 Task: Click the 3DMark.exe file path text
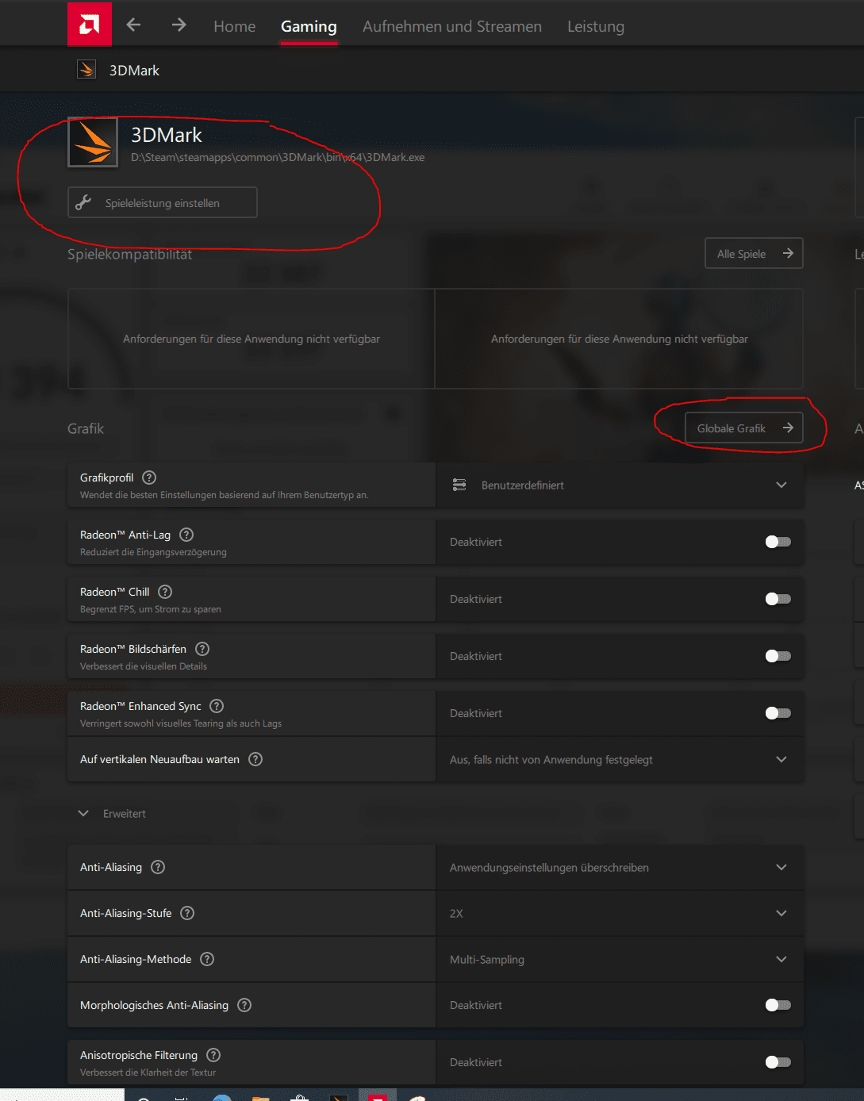(x=278, y=157)
